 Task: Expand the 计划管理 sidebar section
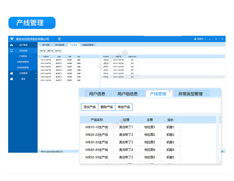tap(36, 73)
